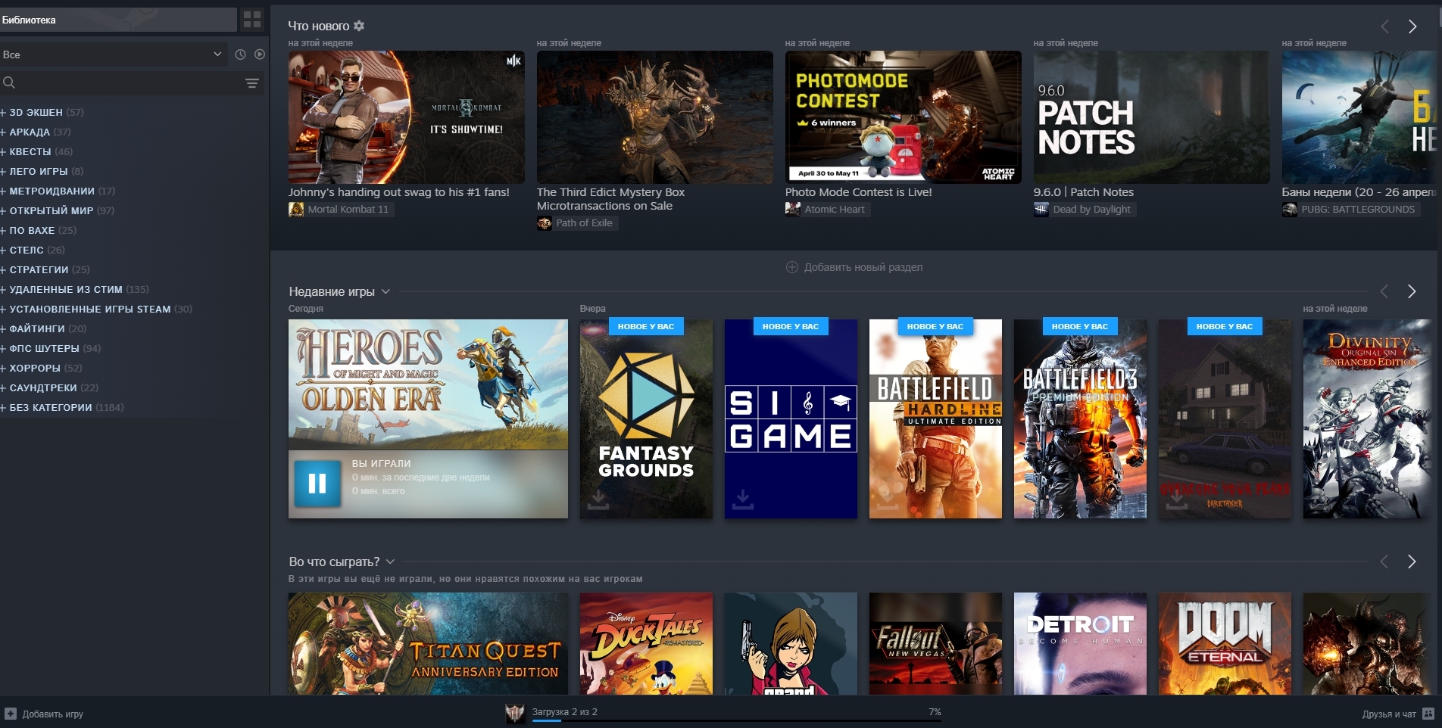The height and width of the screenshot is (728, 1442).
Task: Expand the ХОРРОРЫ category
Action: pos(42,368)
